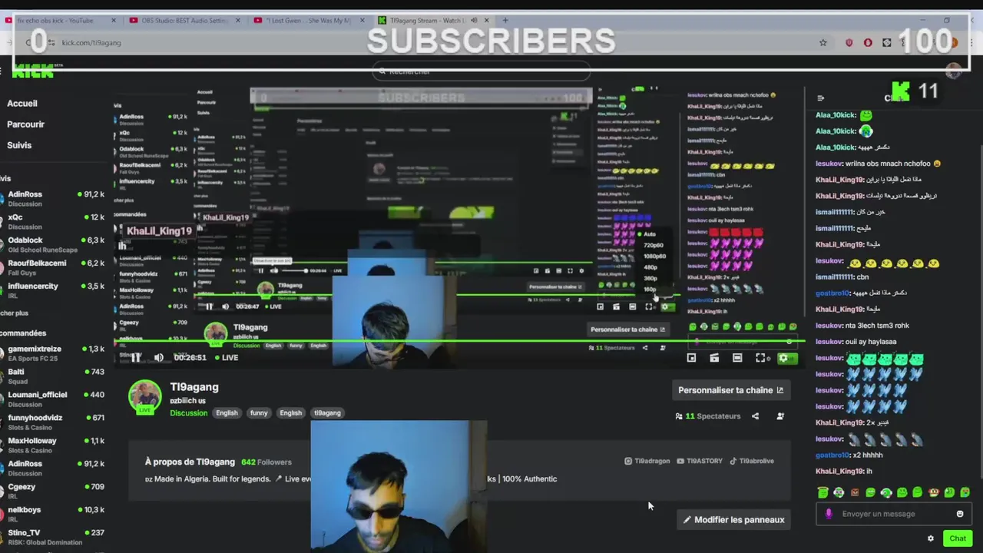Open the clip icon in the main player controls
The image size is (983, 553).
(x=714, y=358)
